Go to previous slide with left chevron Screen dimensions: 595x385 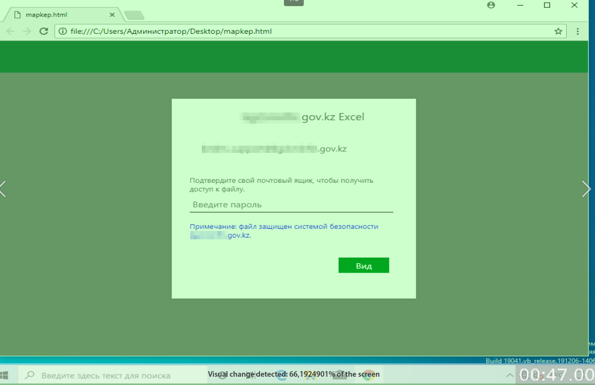[x=3, y=189]
